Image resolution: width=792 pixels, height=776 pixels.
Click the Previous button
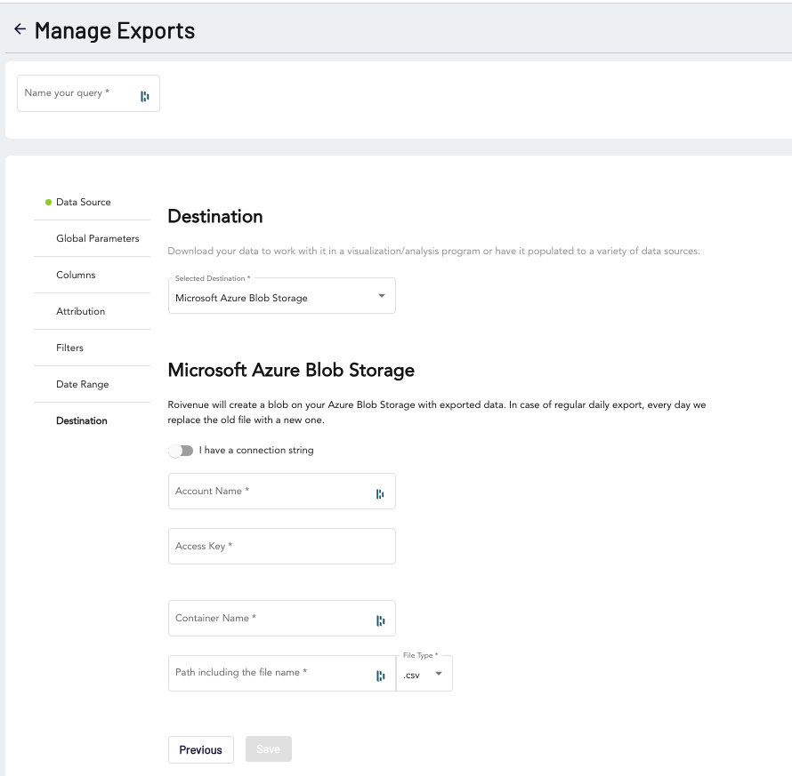point(200,749)
